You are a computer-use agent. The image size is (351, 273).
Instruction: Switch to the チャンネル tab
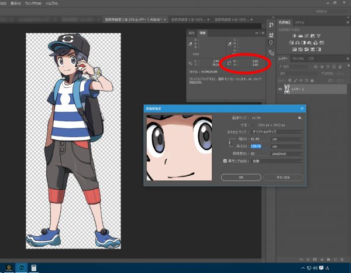click(x=298, y=59)
